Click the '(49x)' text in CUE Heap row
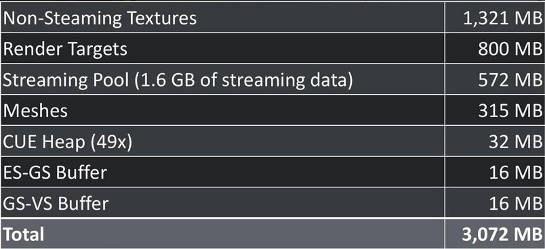Image resolution: width=545 pixels, height=249 pixels. click(x=110, y=142)
